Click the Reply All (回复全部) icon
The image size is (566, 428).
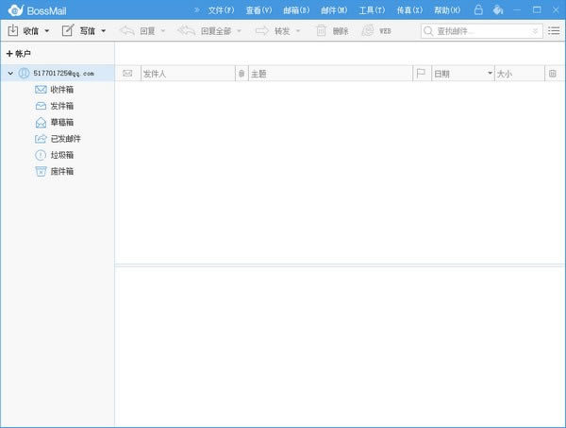tap(186, 31)
